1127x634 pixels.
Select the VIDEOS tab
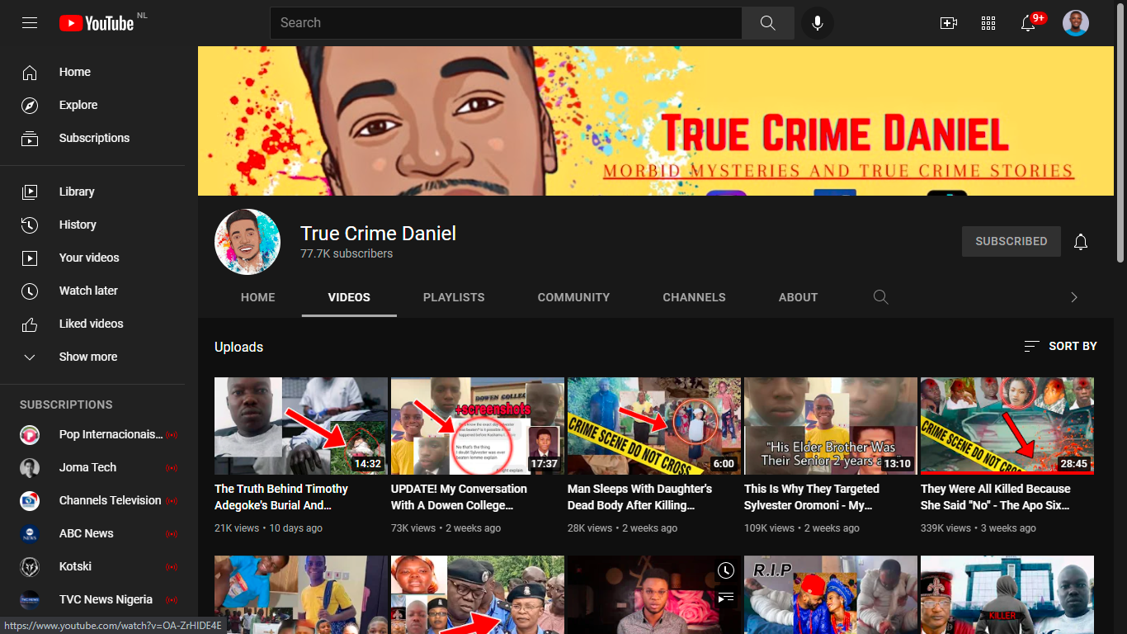point(349,297)
